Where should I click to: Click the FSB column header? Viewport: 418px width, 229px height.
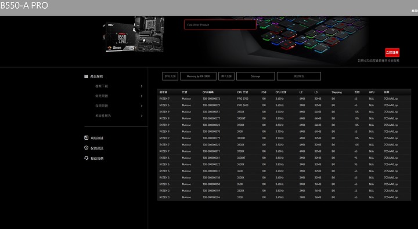(264, 92)
